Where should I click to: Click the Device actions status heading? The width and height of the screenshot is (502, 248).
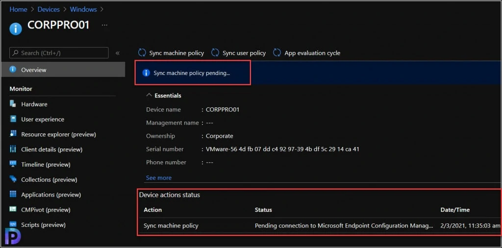click(169, 195)
